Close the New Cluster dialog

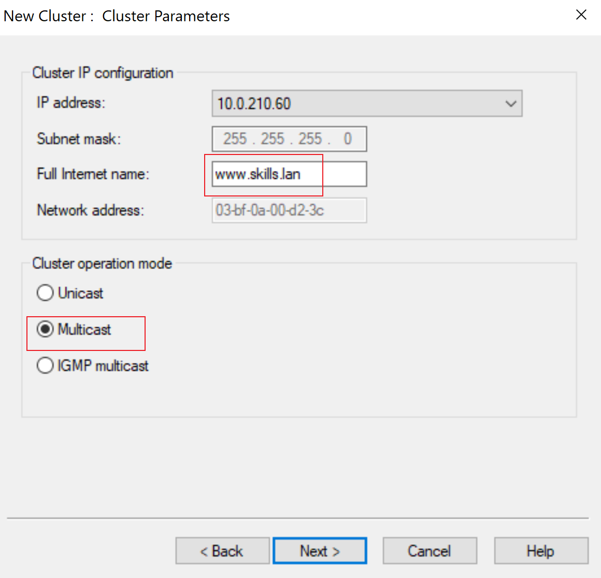pyautogui.click(x=581, y=15)
